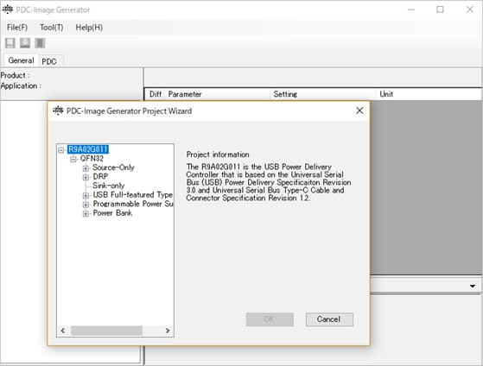Open the Tool(T) menu

(x=52, y=28)
